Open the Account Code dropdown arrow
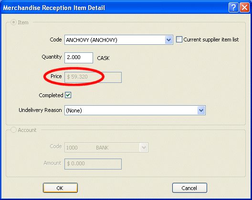Image resolution: width=252 pixels, height=200 pixels. (144, 148)
